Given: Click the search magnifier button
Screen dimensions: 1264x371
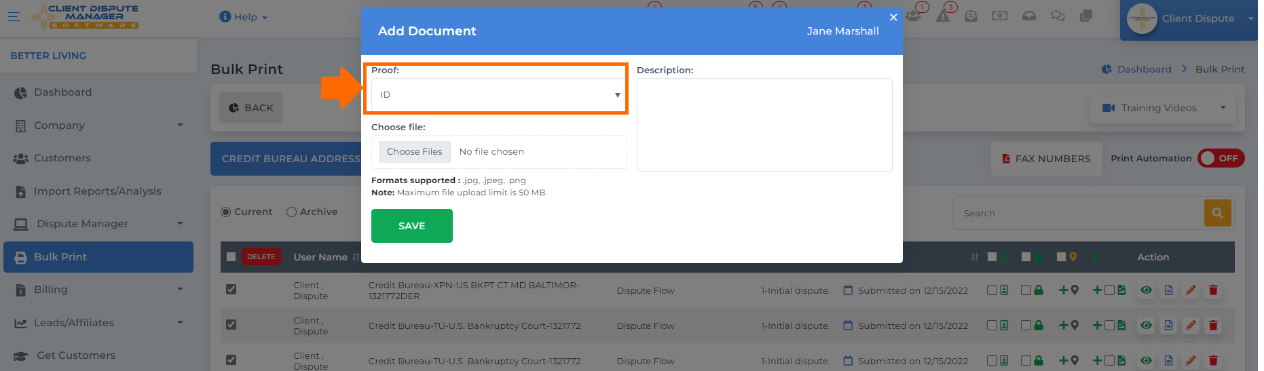Looking at the screenshot, I should pyautogui.click(x=1217, y=213).
